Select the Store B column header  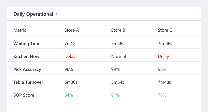pos(118,30)
